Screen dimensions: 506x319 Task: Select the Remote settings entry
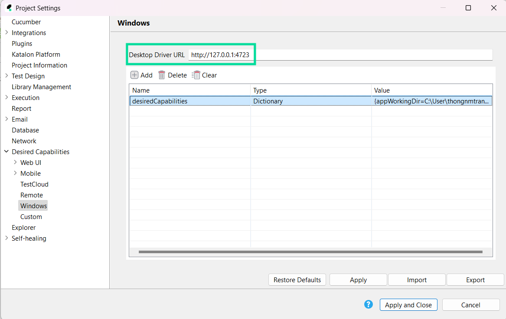pos(32,195)
